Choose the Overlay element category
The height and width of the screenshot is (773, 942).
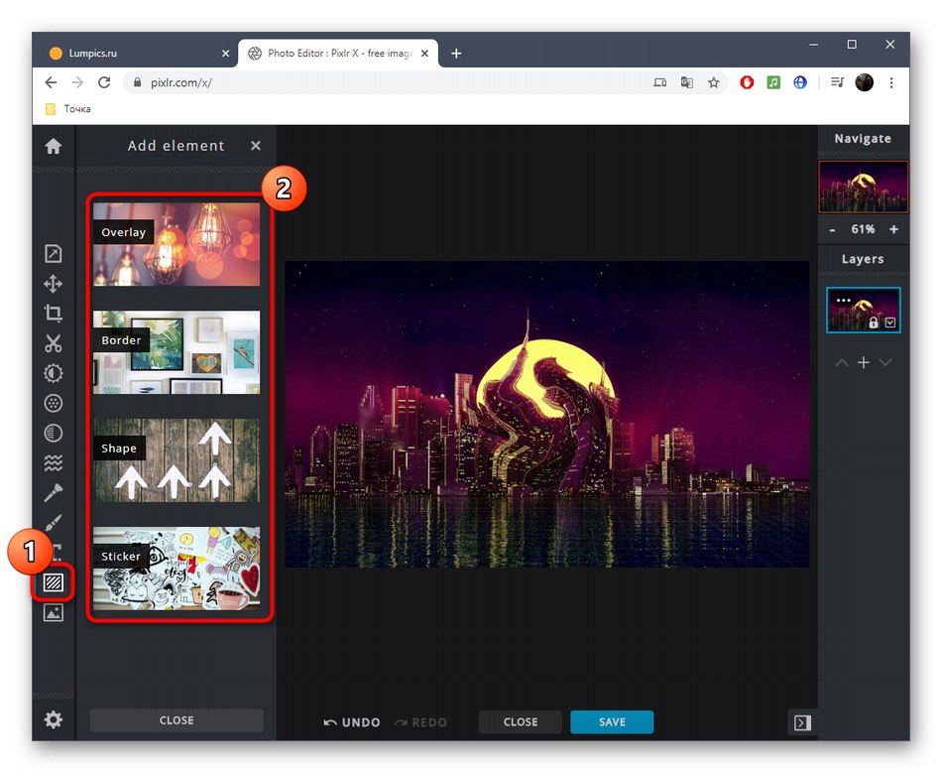click(x=177, y=244)
